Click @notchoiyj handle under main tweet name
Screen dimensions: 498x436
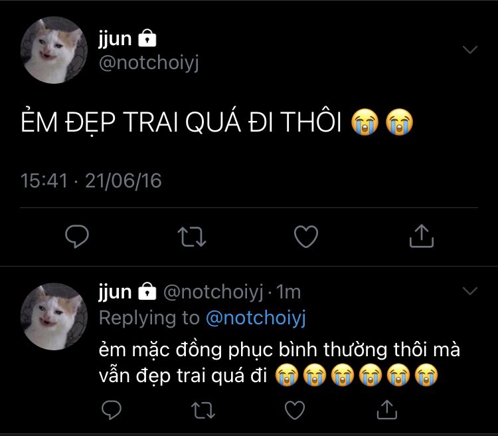149,63
